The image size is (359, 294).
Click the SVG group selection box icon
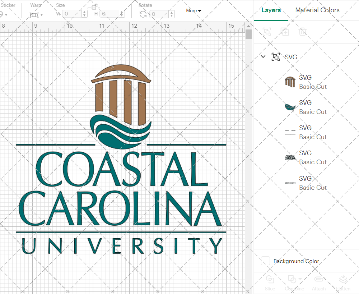click(276, 57)
